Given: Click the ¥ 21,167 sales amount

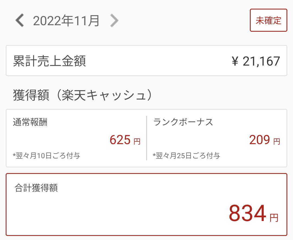Looking at the screenshot, I should point(256,61).
